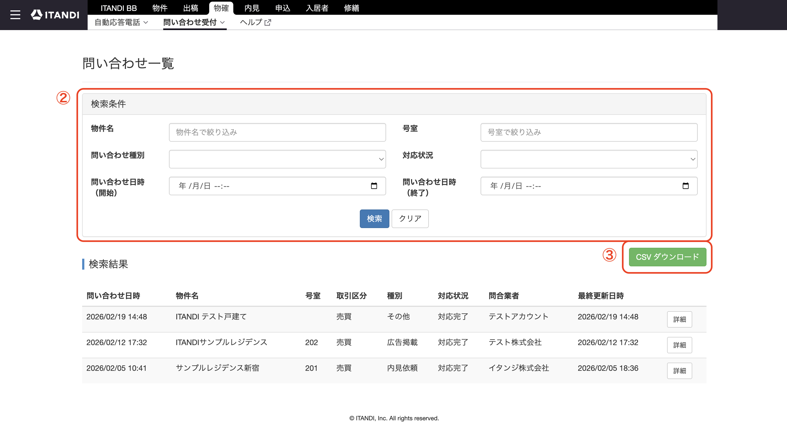
Task: Expand the 問い合わせ受付 menu
Action: click(194, 22)
